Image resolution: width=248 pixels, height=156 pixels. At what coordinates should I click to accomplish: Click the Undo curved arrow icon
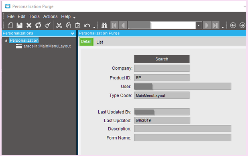[x=87, y=25]
